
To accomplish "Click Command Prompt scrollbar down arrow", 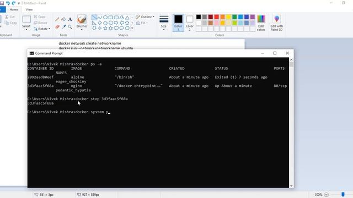I will point(291,186).
